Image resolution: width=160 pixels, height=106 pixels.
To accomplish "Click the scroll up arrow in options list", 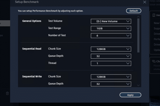I will (x=138, y=17).
